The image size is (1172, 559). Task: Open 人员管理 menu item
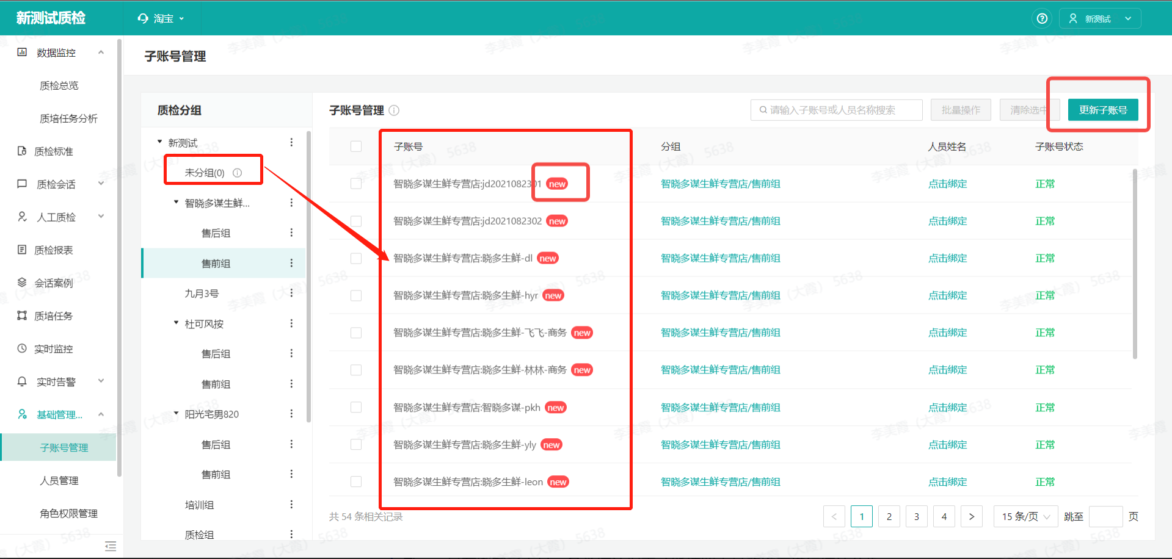click(59, 481)
